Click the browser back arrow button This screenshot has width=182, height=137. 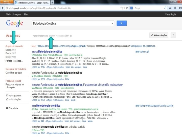tap(3, 8)
